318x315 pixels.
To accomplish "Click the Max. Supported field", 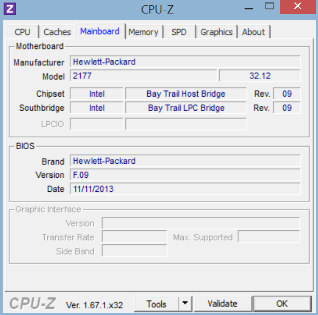I will click(x=269, y=237).
